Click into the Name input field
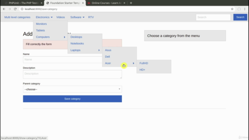The width and height of the screenshot is (249, 140). (72, 59)
